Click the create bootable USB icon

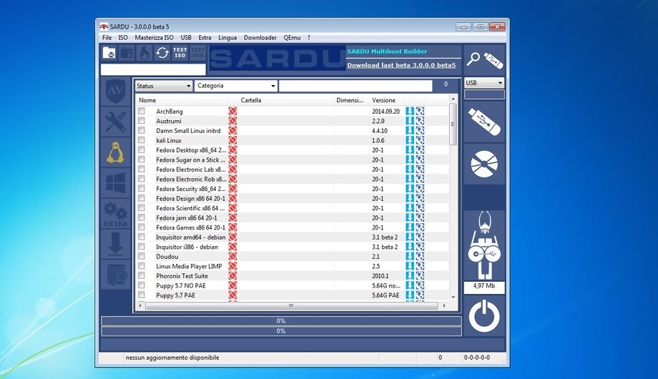(x=484, y=122)
